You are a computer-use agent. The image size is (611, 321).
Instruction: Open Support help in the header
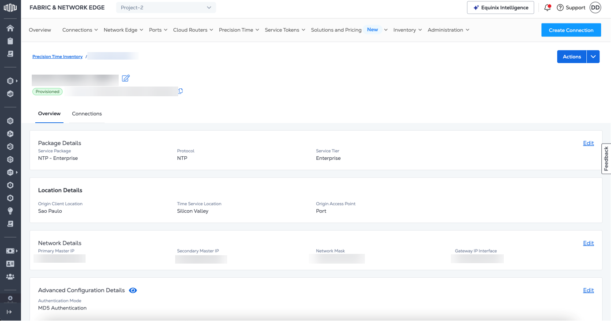click(571, 8)
